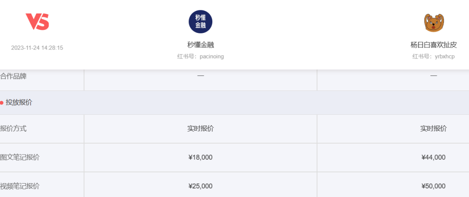The height and width of the screenshot is (197, 469).
Task: Click the 2023-11-24 14:28:15 timestamp
Action: (37, 48)
